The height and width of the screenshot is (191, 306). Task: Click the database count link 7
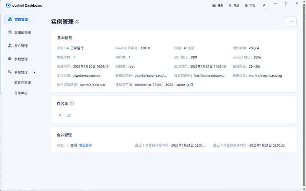tap(74, 57)
